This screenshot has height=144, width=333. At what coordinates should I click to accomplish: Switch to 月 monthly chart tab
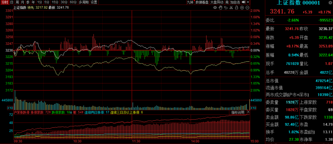coord(23,2)
